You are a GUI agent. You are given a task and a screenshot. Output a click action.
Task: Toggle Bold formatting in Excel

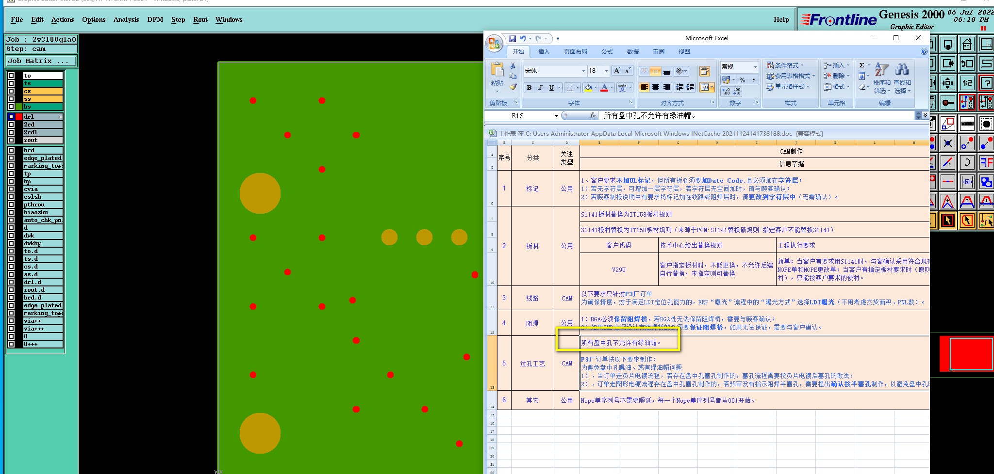click(x=529, y=88)
